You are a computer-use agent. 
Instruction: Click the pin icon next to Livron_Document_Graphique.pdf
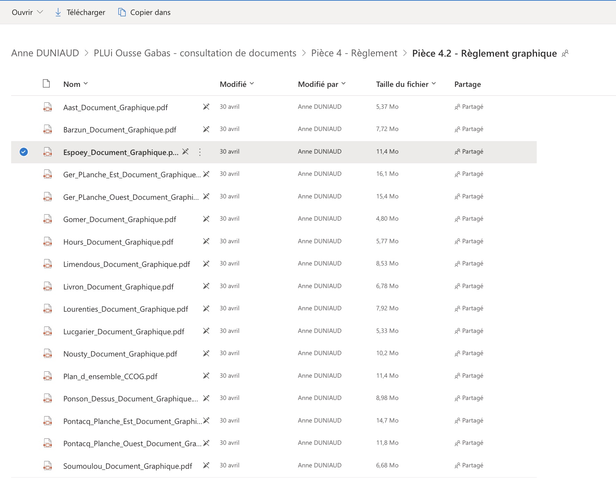pos(206,286)
